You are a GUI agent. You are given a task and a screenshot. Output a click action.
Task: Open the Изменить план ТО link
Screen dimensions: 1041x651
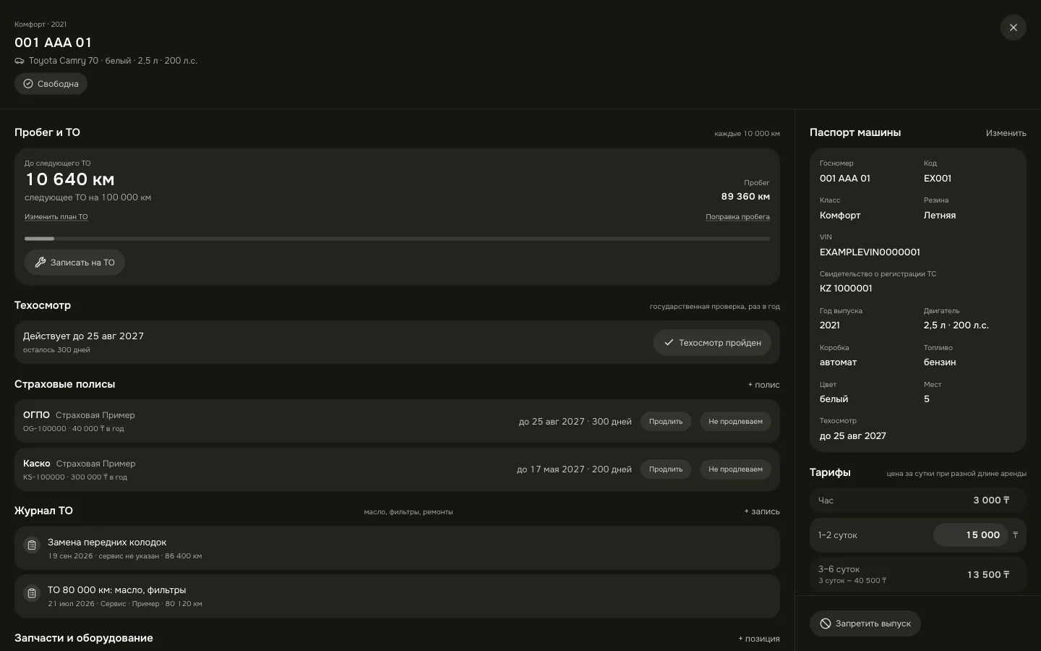point(56,217)
